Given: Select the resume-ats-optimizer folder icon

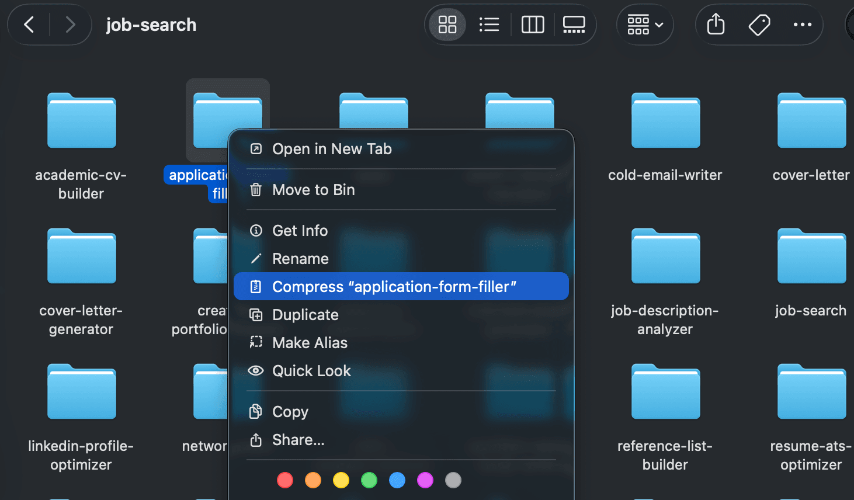Looking at the screenshot, I should [812, 392].
